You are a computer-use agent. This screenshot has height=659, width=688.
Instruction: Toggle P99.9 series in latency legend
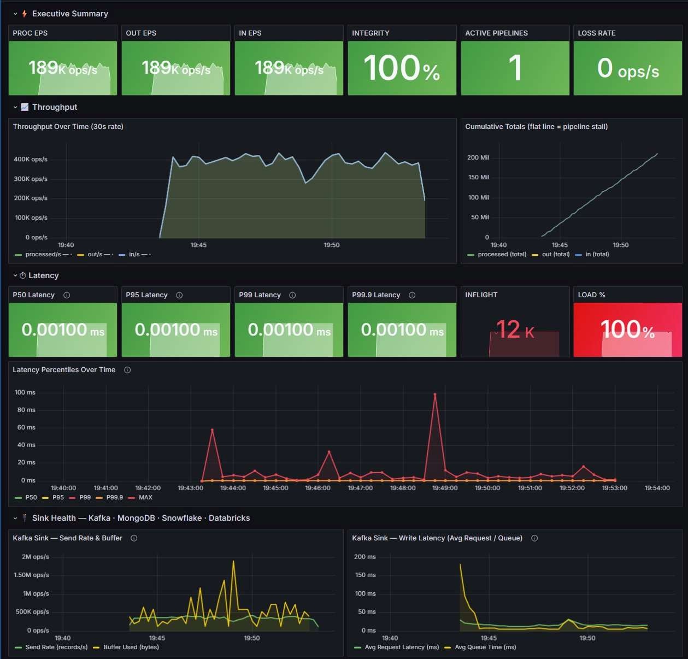(114, 497)
